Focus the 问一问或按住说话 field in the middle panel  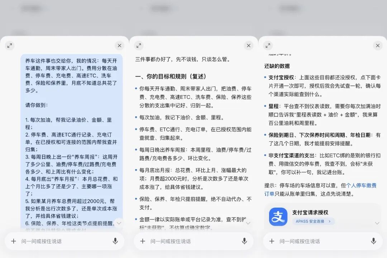[x=193, y=241]
